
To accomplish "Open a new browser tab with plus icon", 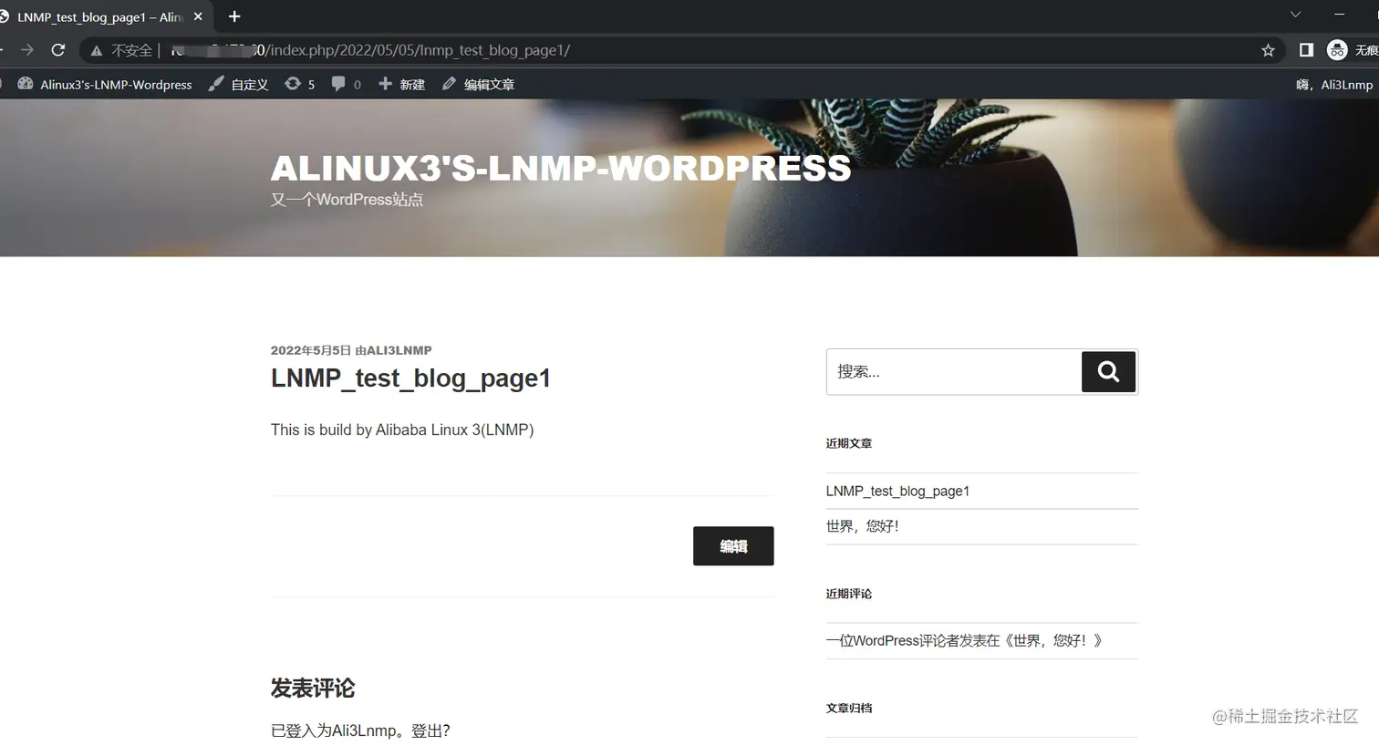I will click(234, 16).
